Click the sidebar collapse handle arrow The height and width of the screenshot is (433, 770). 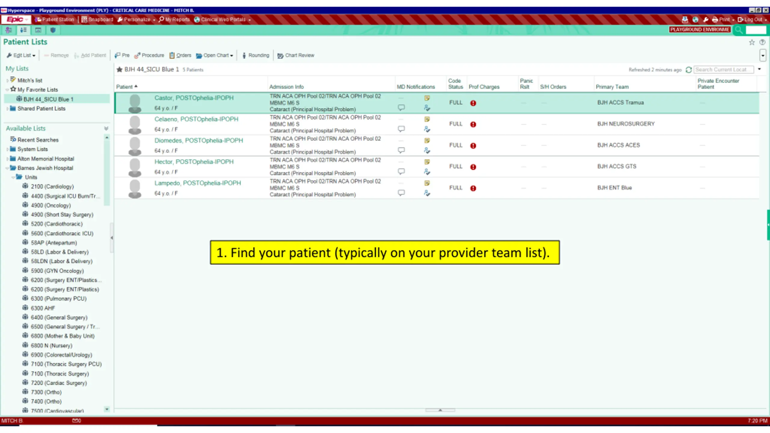pos(112,238)
